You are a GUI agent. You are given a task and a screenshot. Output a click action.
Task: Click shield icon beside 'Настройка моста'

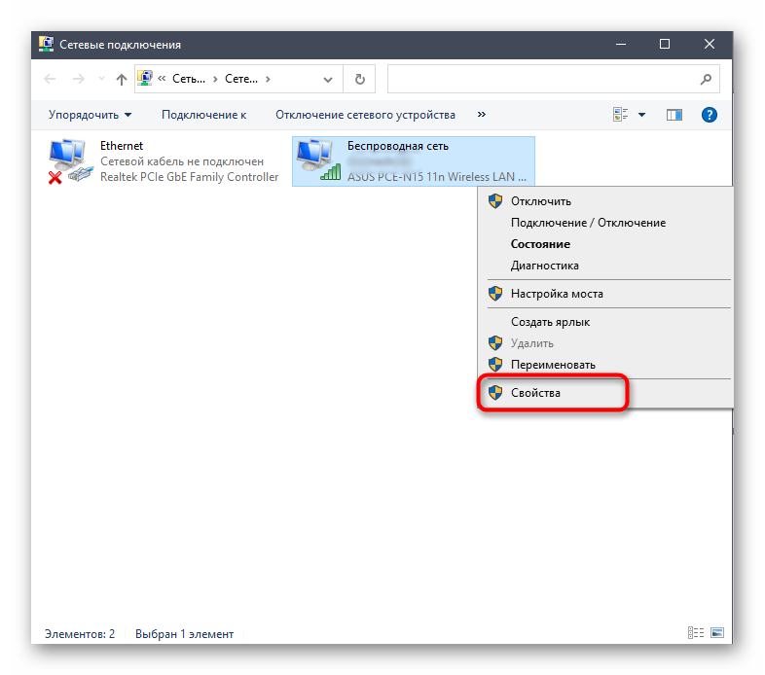tap(495, 294)
